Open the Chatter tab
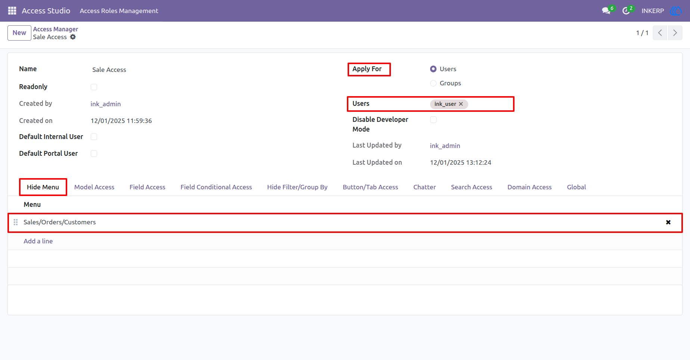Viewport: 690px width, 360px height. pyautogui.click(x=425, y=187)
